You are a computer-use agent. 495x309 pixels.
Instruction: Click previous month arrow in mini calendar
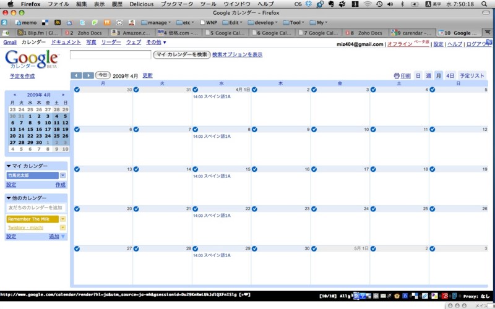14,95
